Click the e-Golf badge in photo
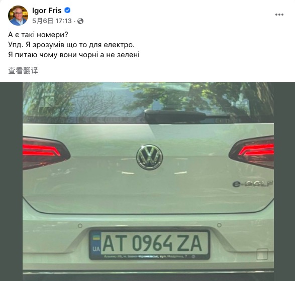This screenshot has height=281, width=295. pyautogui.click(x=253, y=184)
